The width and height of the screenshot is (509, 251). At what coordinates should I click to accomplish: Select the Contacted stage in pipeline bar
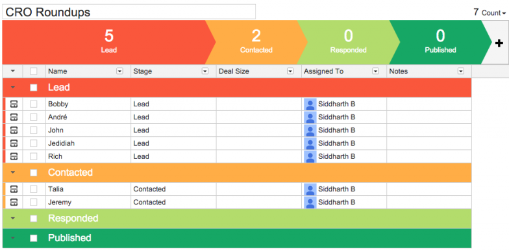pos(256,43)
